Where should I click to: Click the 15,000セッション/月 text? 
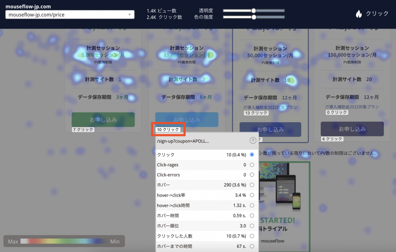coord(187,55)
